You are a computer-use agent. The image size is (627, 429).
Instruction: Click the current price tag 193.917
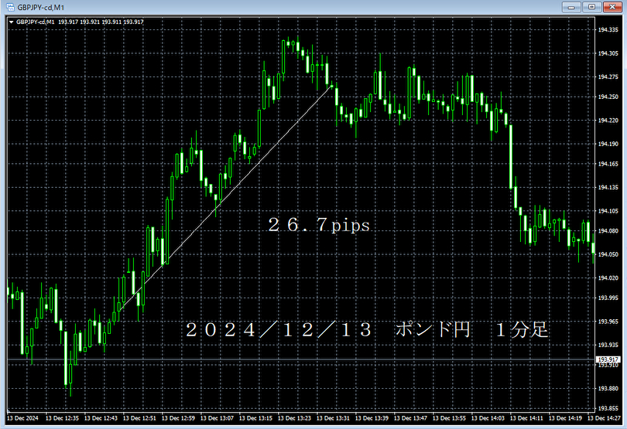(608, 359)
